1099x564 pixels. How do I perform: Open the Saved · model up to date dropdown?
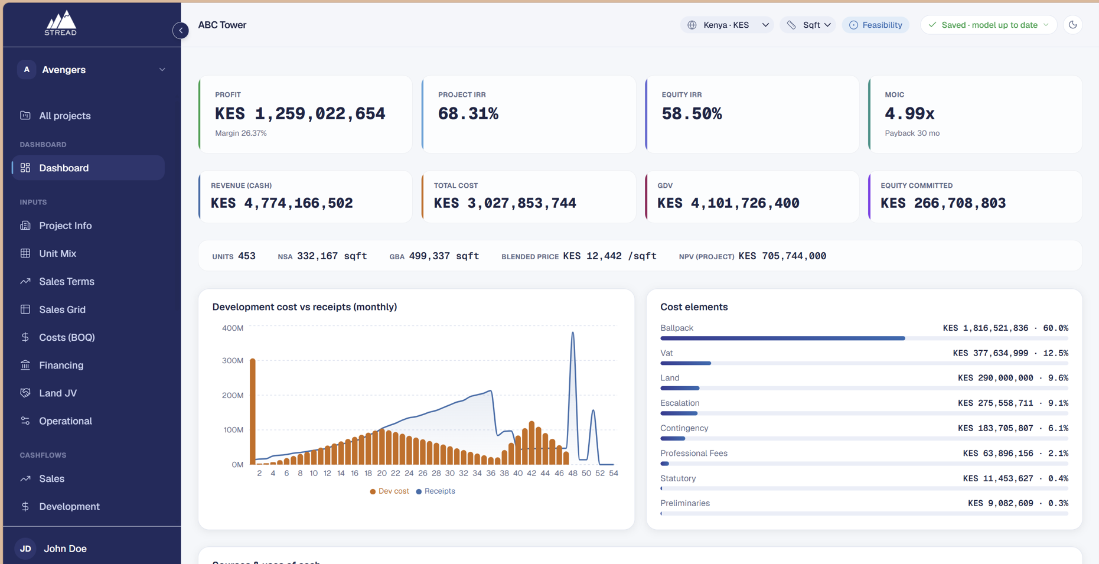989,25
